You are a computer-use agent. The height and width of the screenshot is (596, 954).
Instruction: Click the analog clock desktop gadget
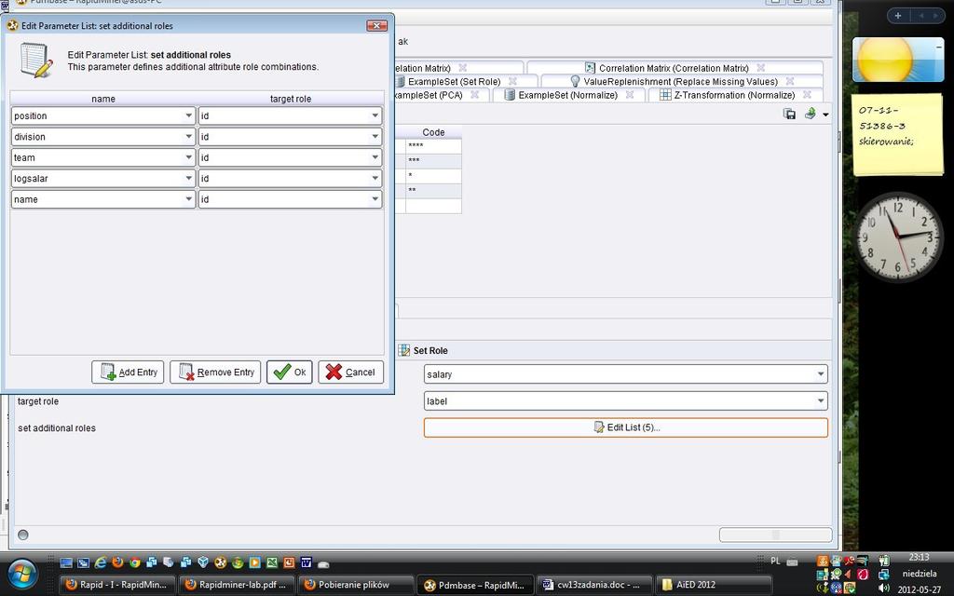click(898, 237)
